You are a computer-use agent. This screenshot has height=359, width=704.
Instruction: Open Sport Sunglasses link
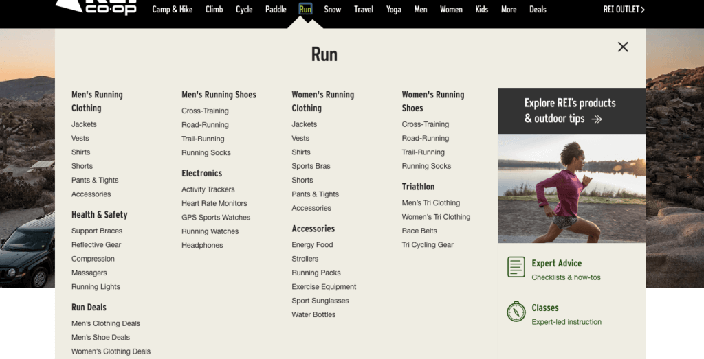[x=320, y=300]
